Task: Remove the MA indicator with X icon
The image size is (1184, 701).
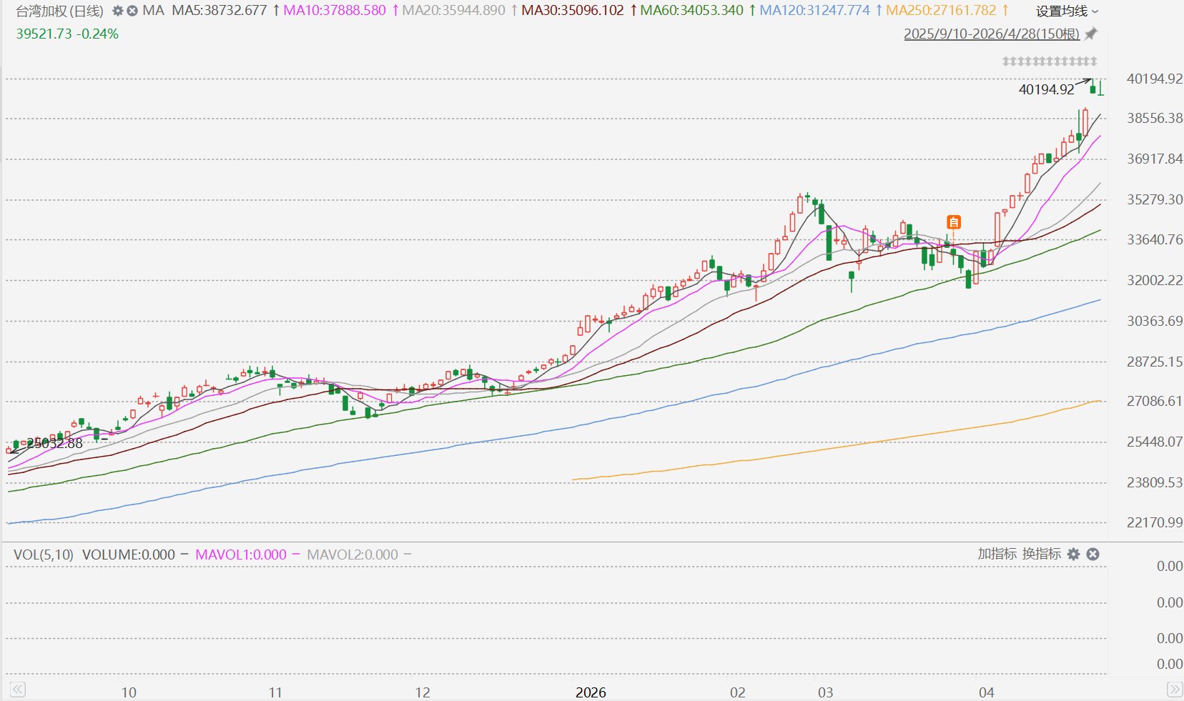Action: click(132, 11)
